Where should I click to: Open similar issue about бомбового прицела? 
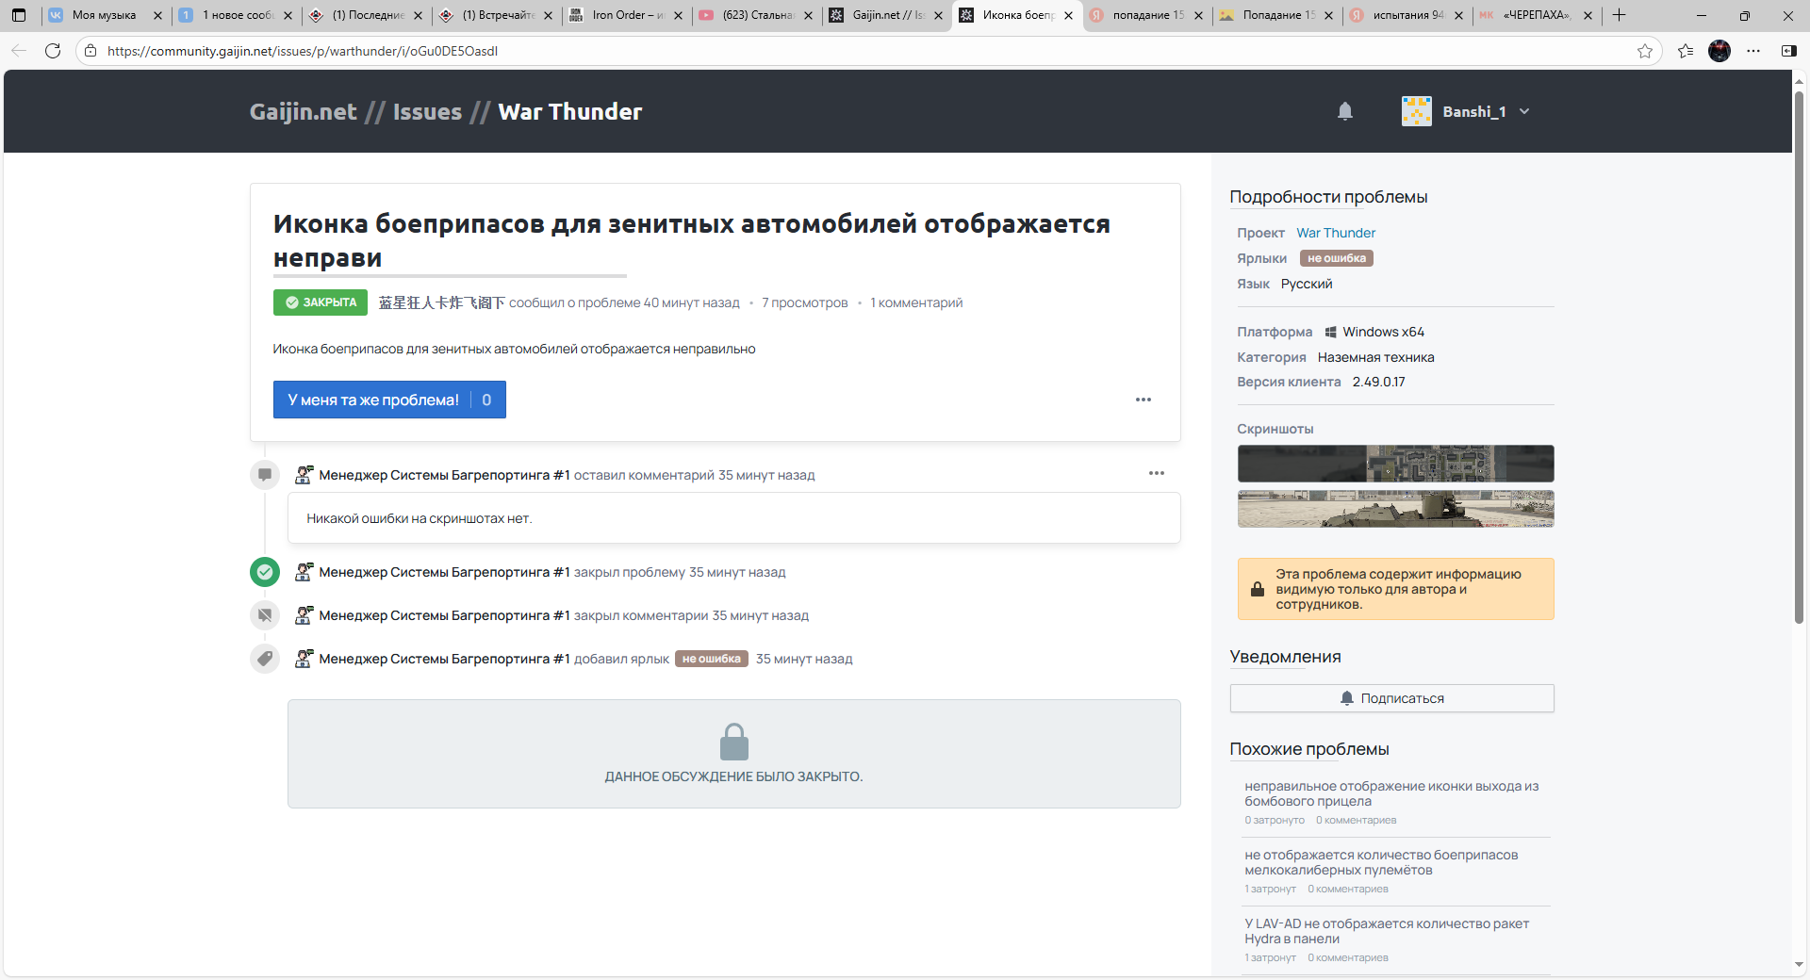(x=1391, y=793)
